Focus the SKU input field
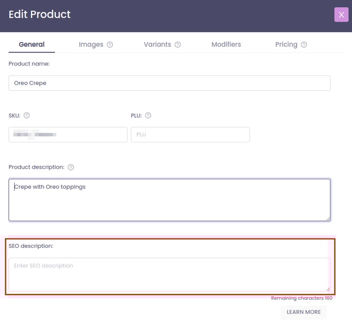The image size is (352, 322). (68, 134)
